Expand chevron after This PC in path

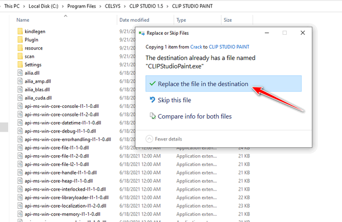(24, 6)
